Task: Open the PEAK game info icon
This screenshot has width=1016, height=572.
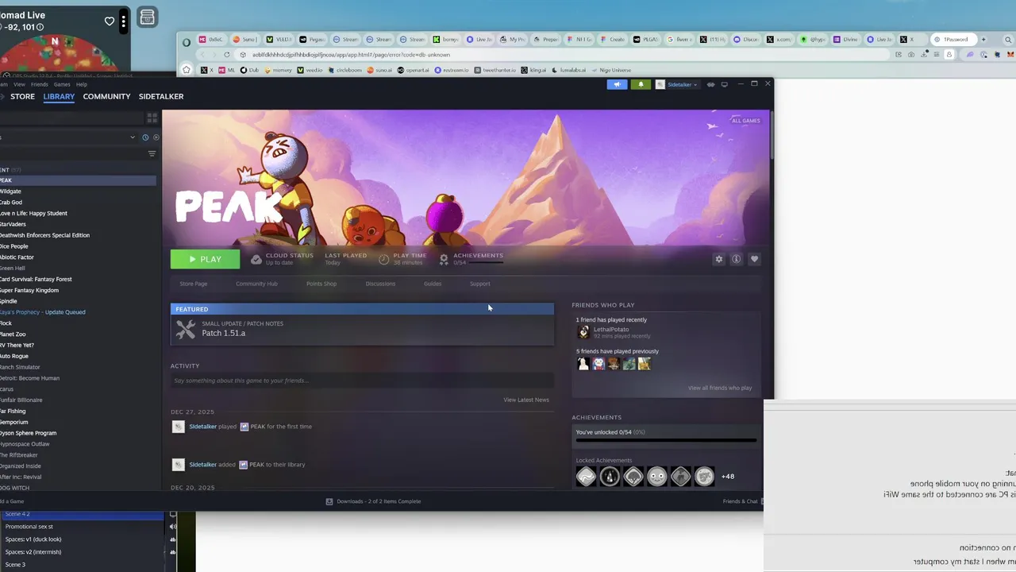Action: coord(737,259)
